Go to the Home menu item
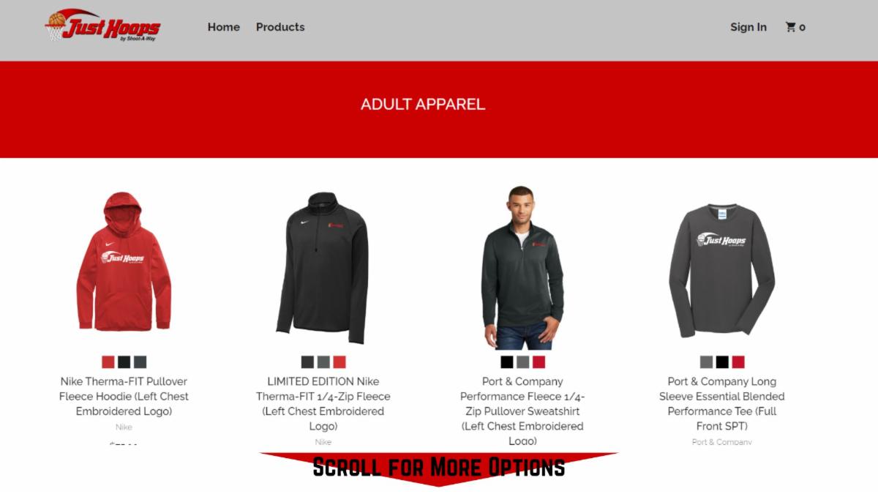This screenshot has width=878, height=494. point(224,27)
